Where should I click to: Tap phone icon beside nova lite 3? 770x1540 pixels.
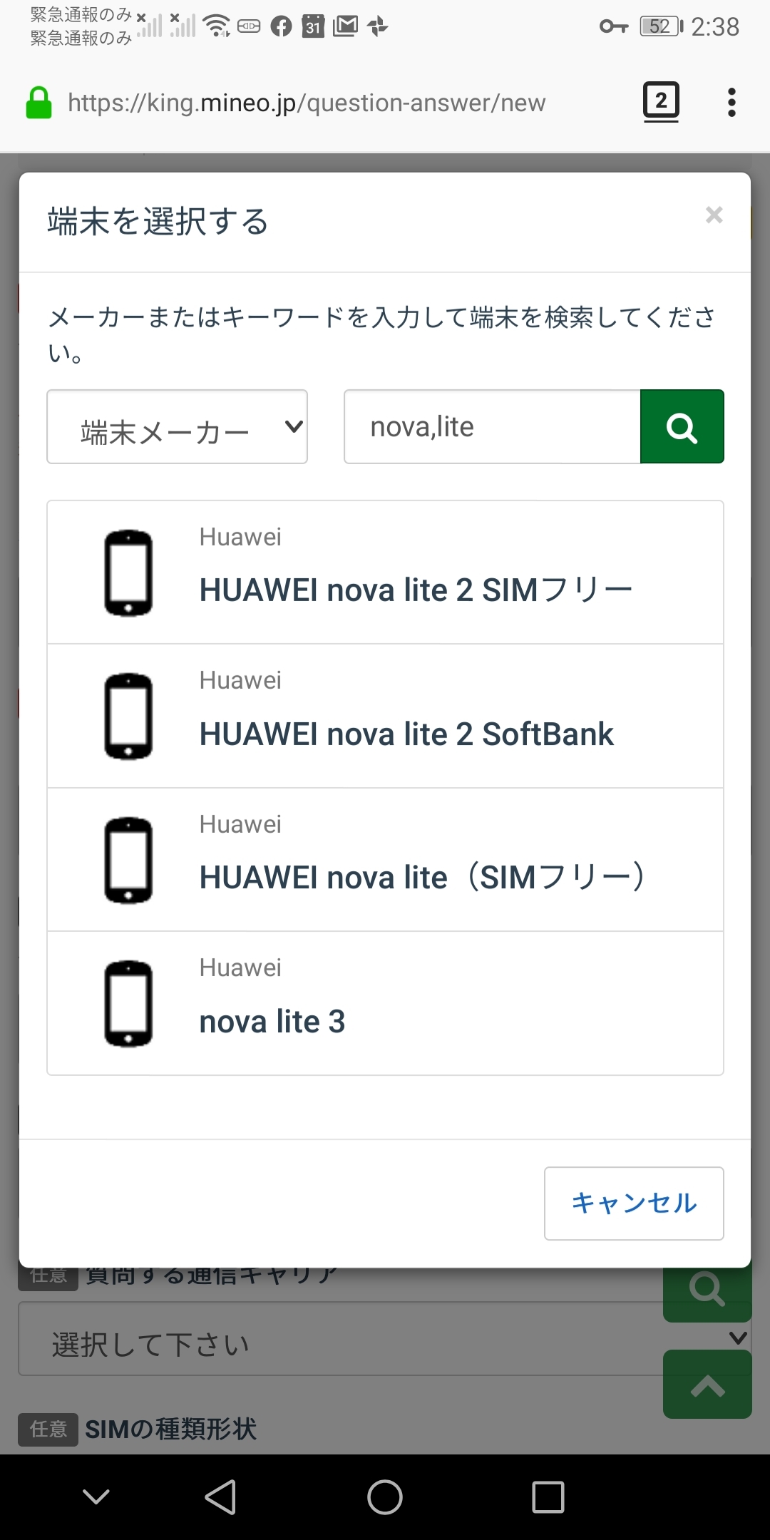point(128,1003)
